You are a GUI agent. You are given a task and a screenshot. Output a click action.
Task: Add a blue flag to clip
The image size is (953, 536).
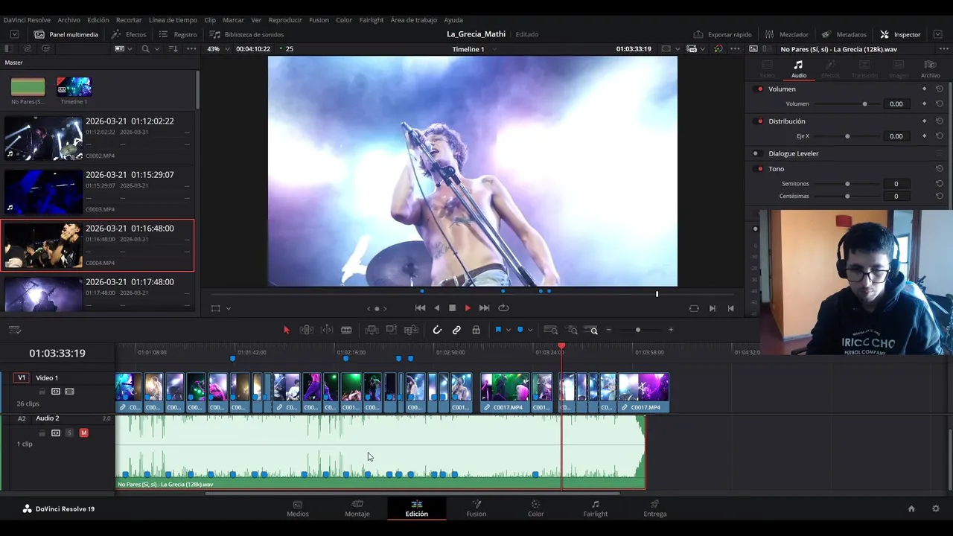pos(497,330)
